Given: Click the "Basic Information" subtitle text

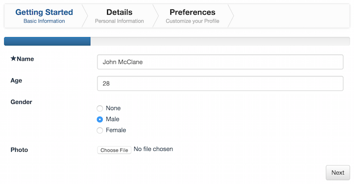Looking at the screenshot, I should point(44,21).
